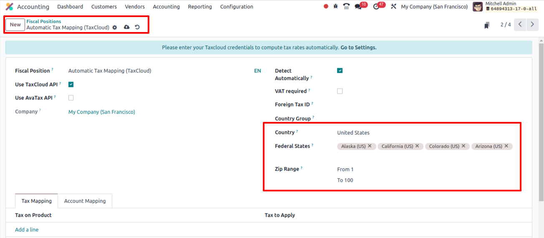
Task: Show help tooltip for the Fiscal Position label
Action: tap(53, 69)
